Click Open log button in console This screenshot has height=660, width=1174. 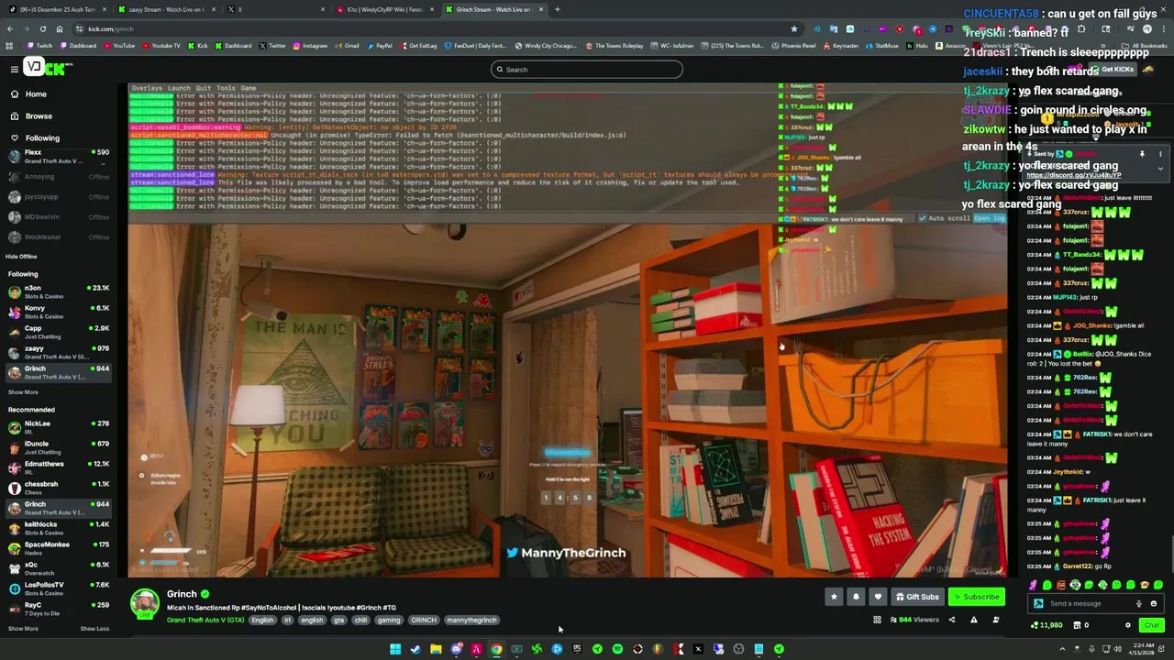click(x=989, y=218)
